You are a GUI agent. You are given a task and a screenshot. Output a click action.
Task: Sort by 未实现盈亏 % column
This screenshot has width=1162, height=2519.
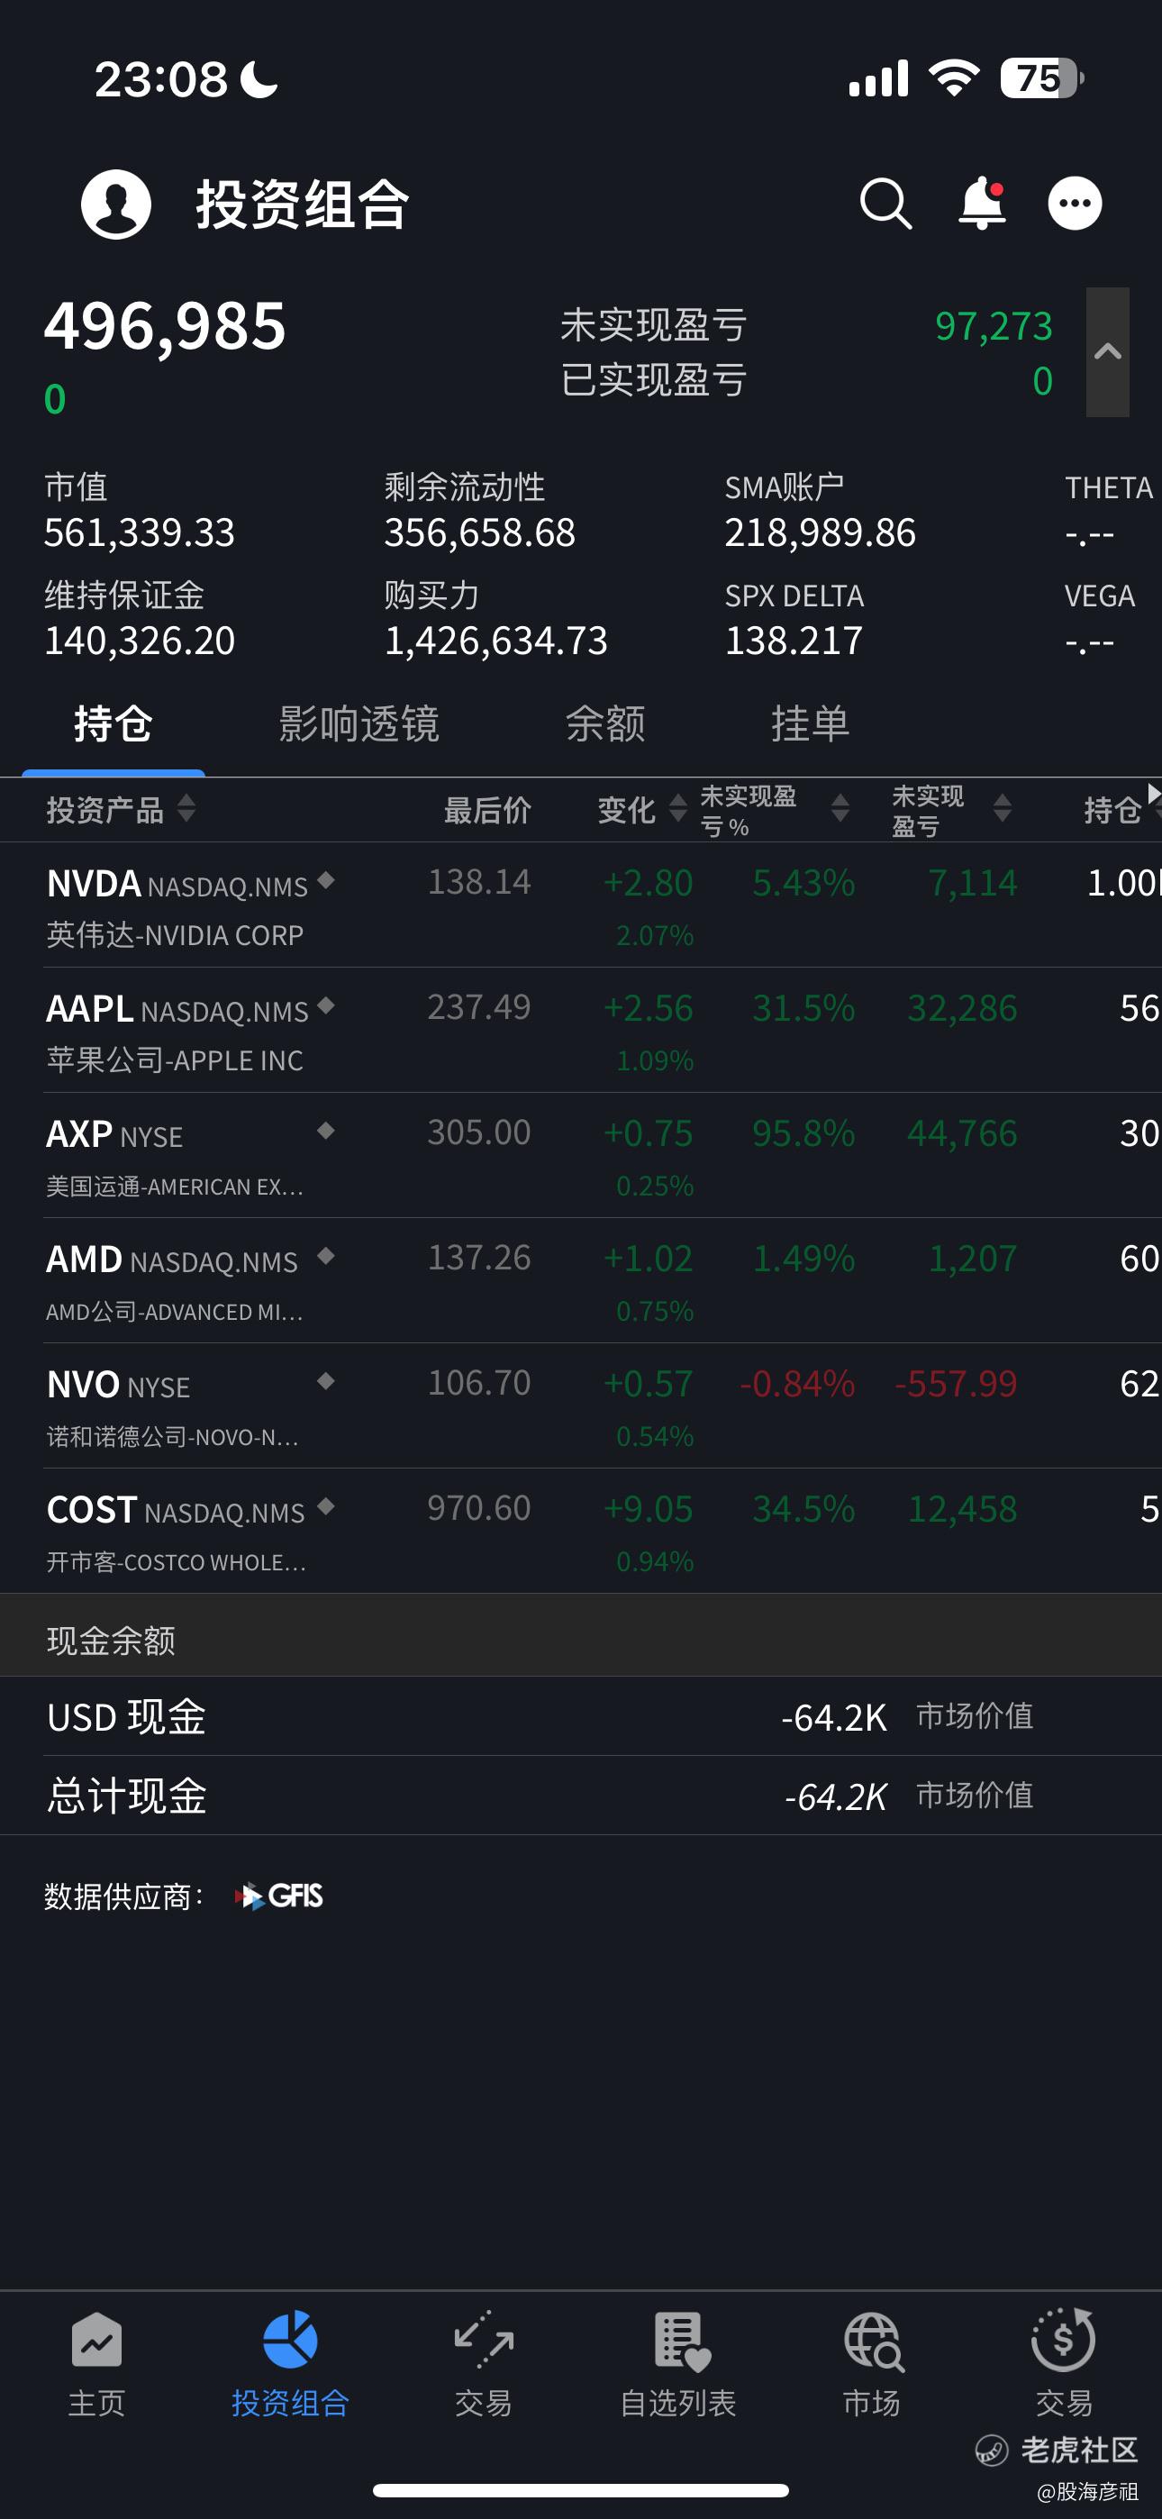point(773,810)
